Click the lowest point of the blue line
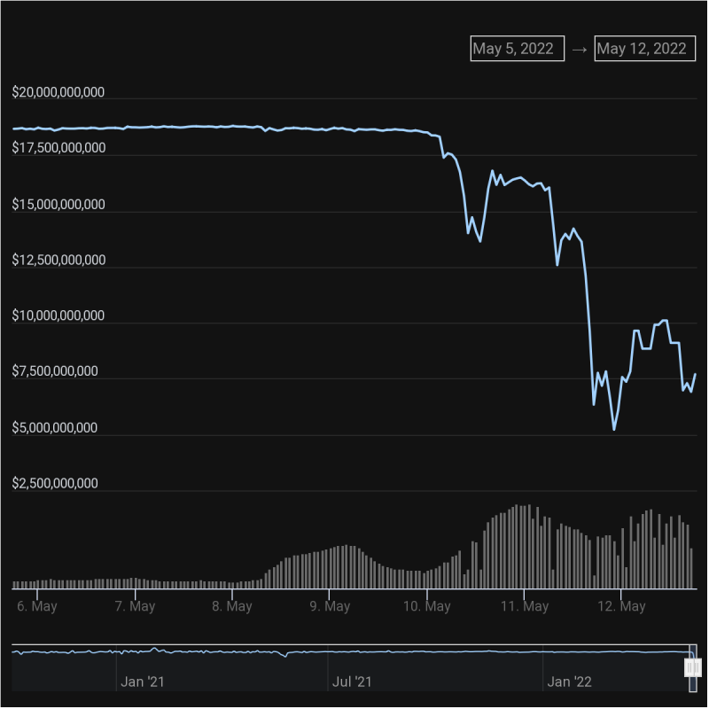 [614, 430]
